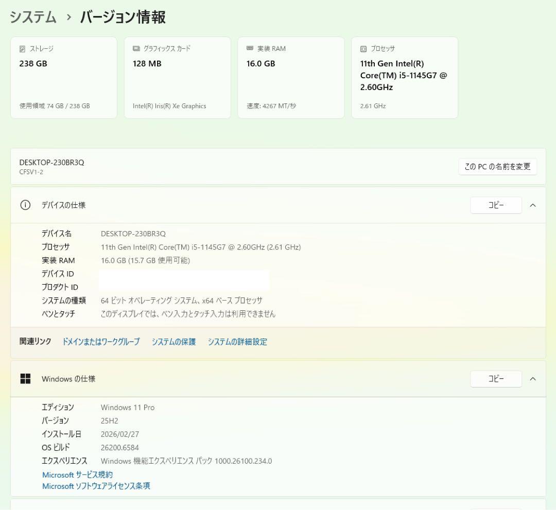
Task: Collapse the Windows の仕様 section chevron
Action: [533, 379]
